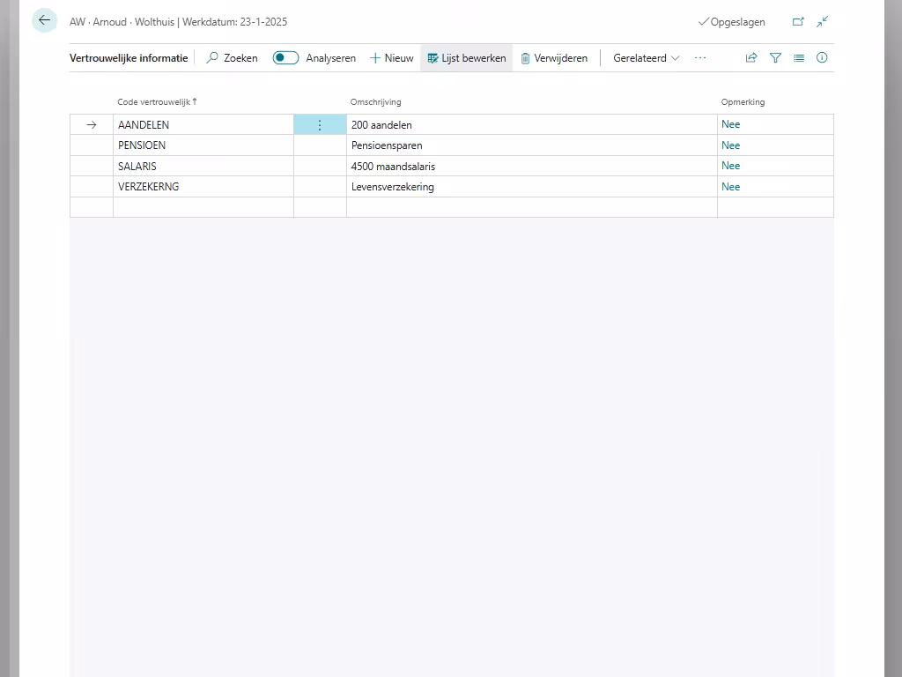Open the filter pane icon

pos(775,58)
